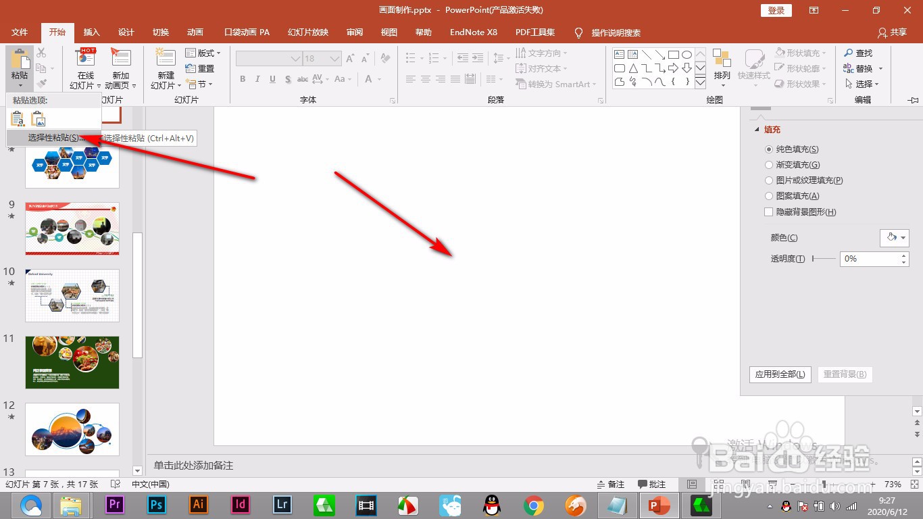Click the 新建幻灯片 new slide icon

166,58
